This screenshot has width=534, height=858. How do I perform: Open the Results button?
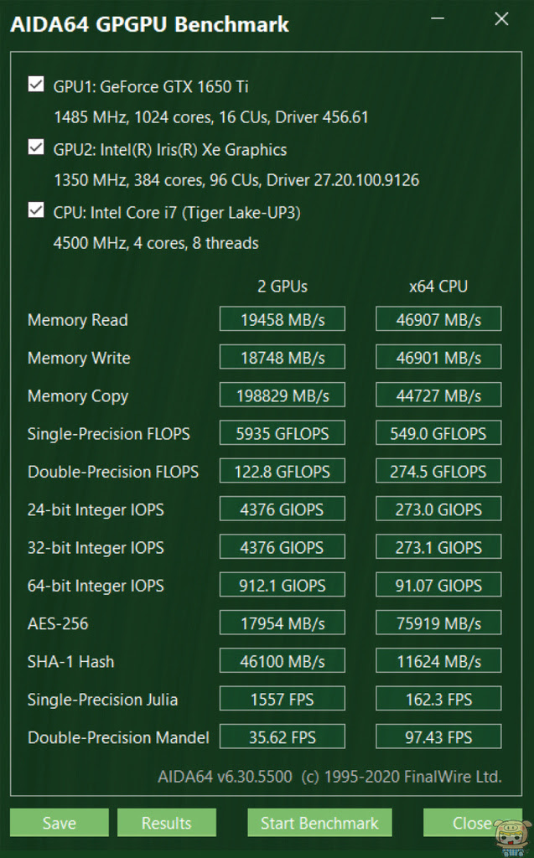click(166, 823)
